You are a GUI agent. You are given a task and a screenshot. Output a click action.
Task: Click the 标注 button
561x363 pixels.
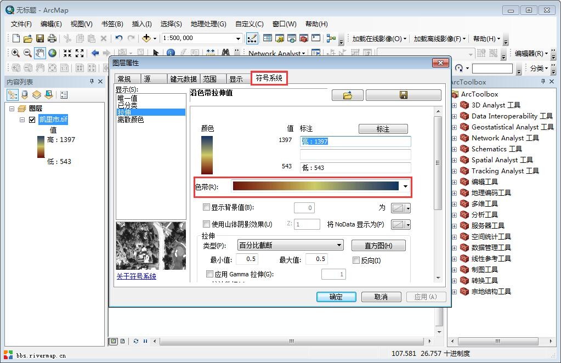click(383, 129)
